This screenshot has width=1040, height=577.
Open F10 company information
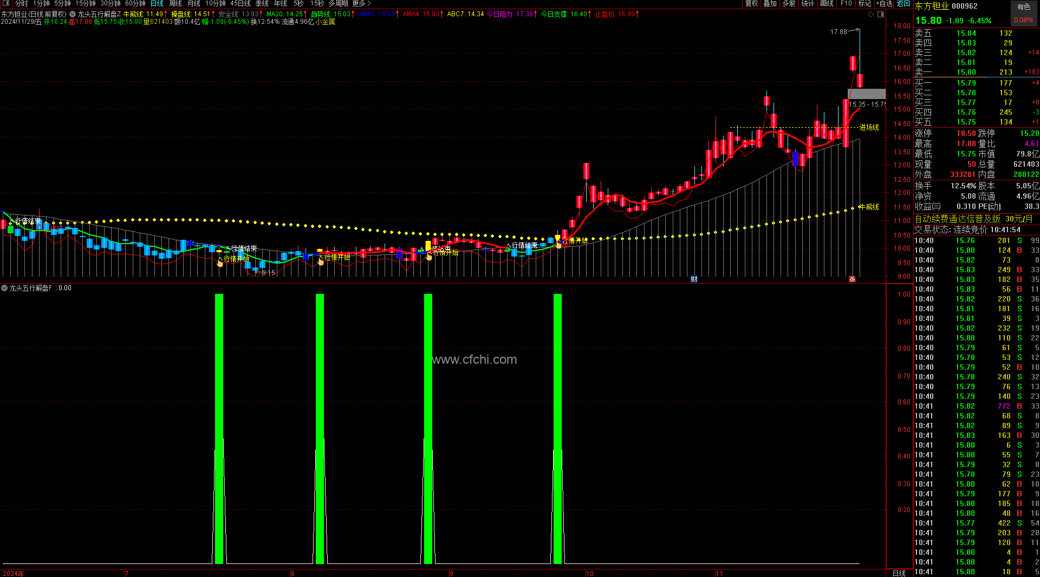pyautogui.click(x=846, y=4)
